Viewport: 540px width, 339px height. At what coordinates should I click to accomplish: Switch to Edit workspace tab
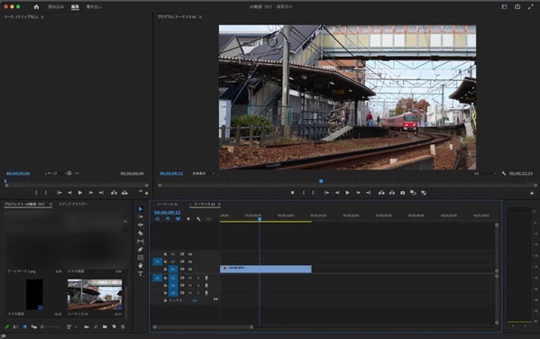click(x=75, y=7)
